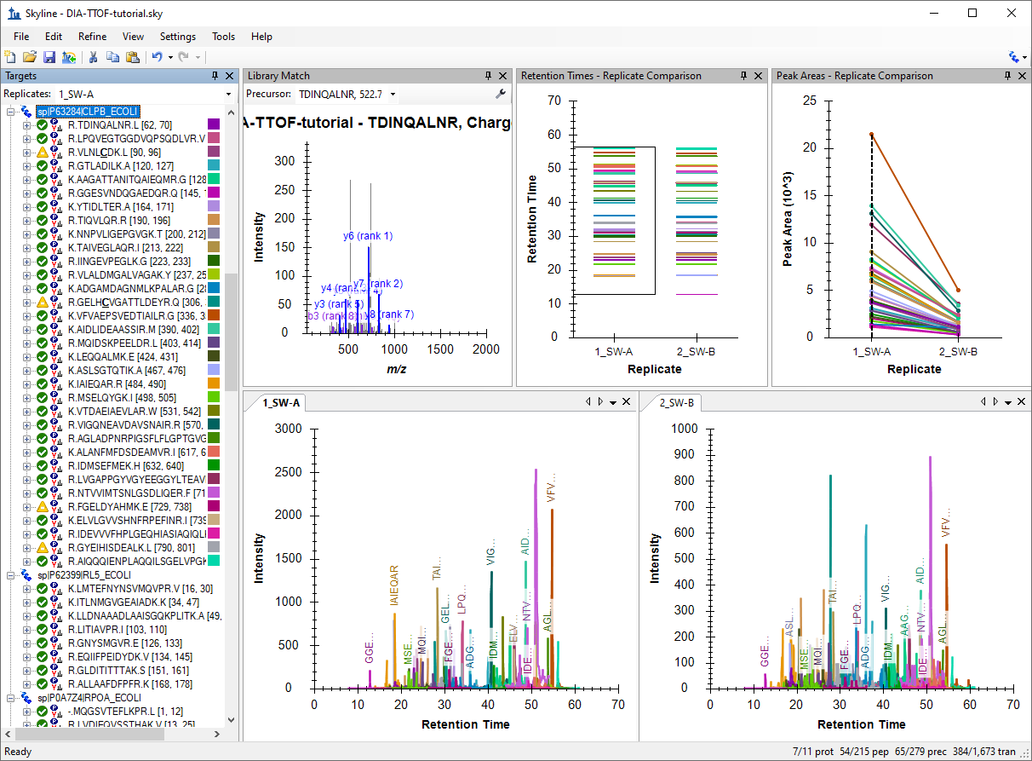
Task: Click orange color swatch for K.IAIEQAR.R
Action: tap(214, 384)
